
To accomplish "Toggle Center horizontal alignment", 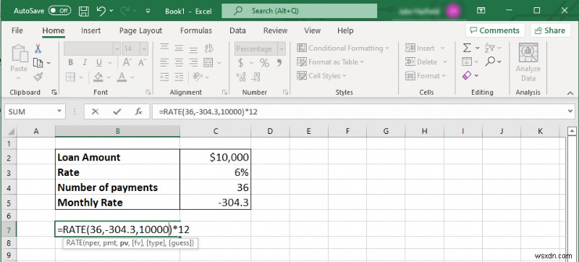I will point(179,62).
